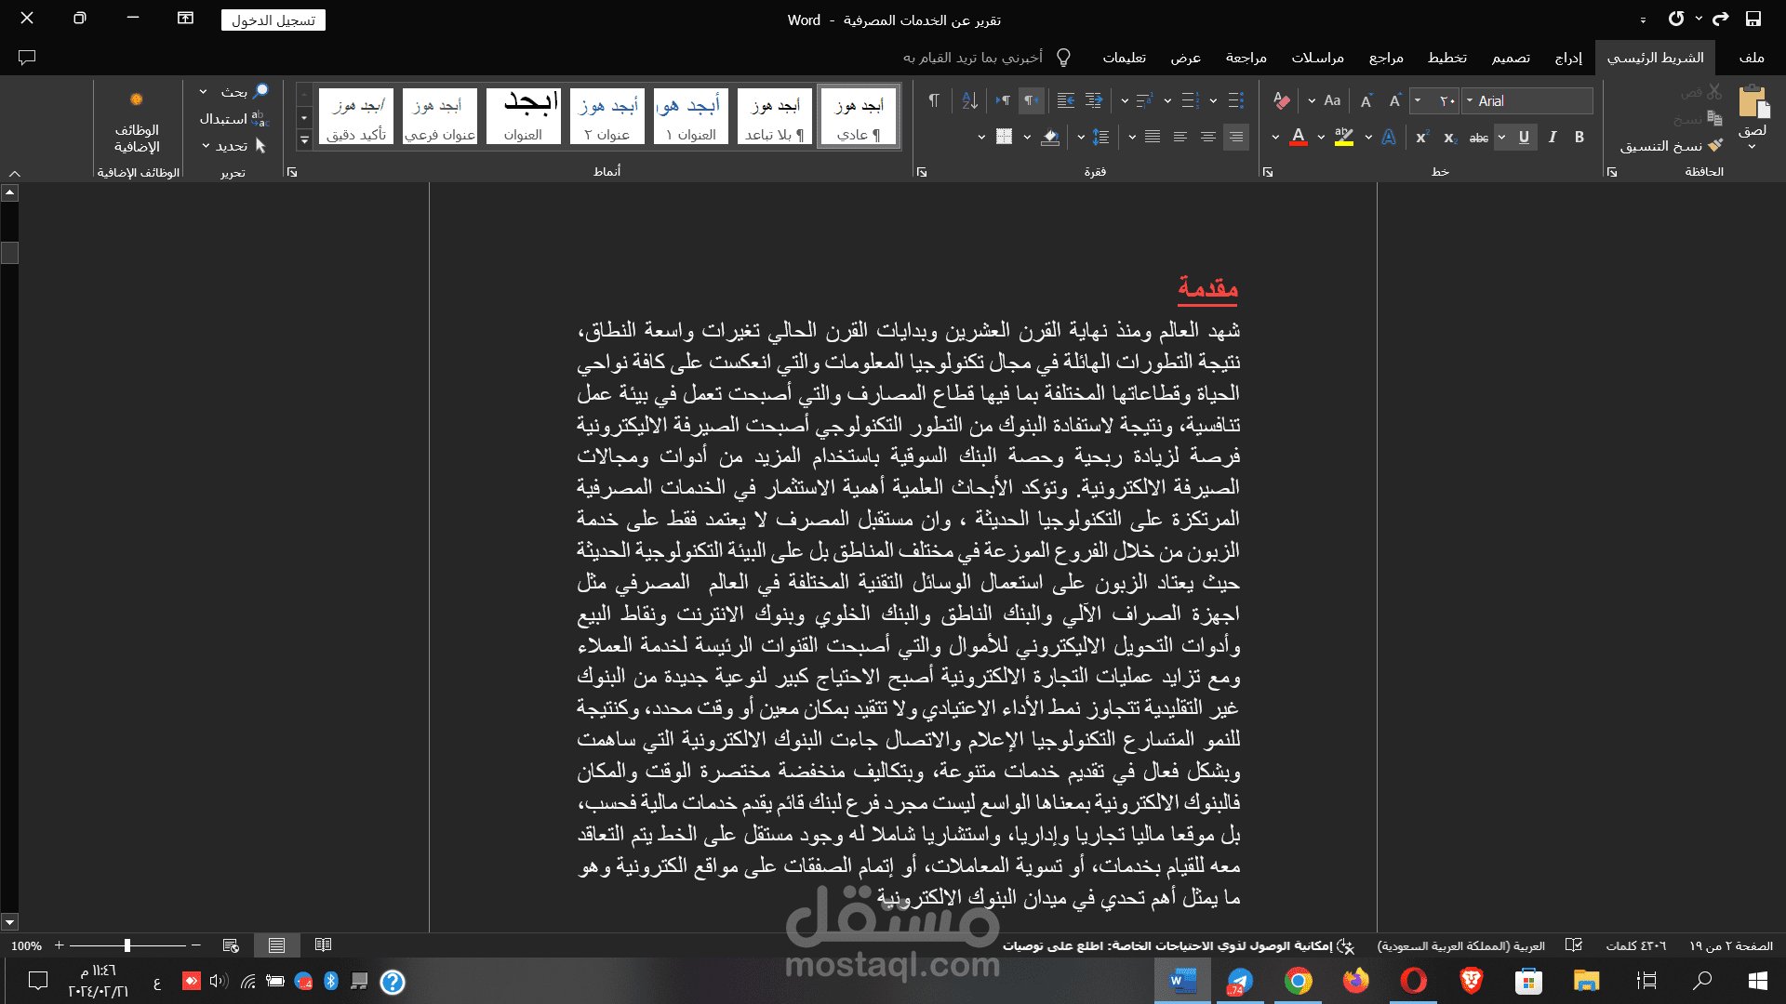Toggle bold formatting

(1579, 138)
